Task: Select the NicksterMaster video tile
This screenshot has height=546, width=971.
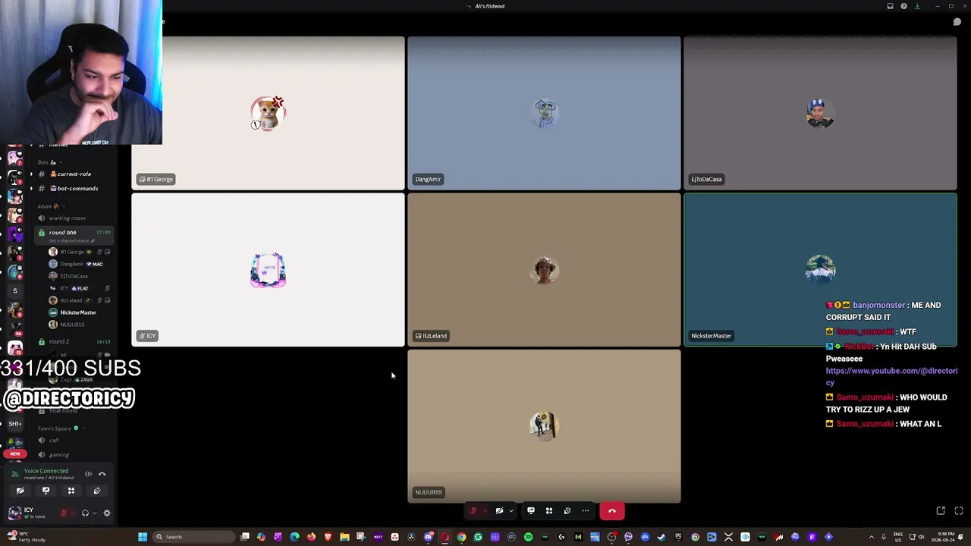Action: coord(820,270)
